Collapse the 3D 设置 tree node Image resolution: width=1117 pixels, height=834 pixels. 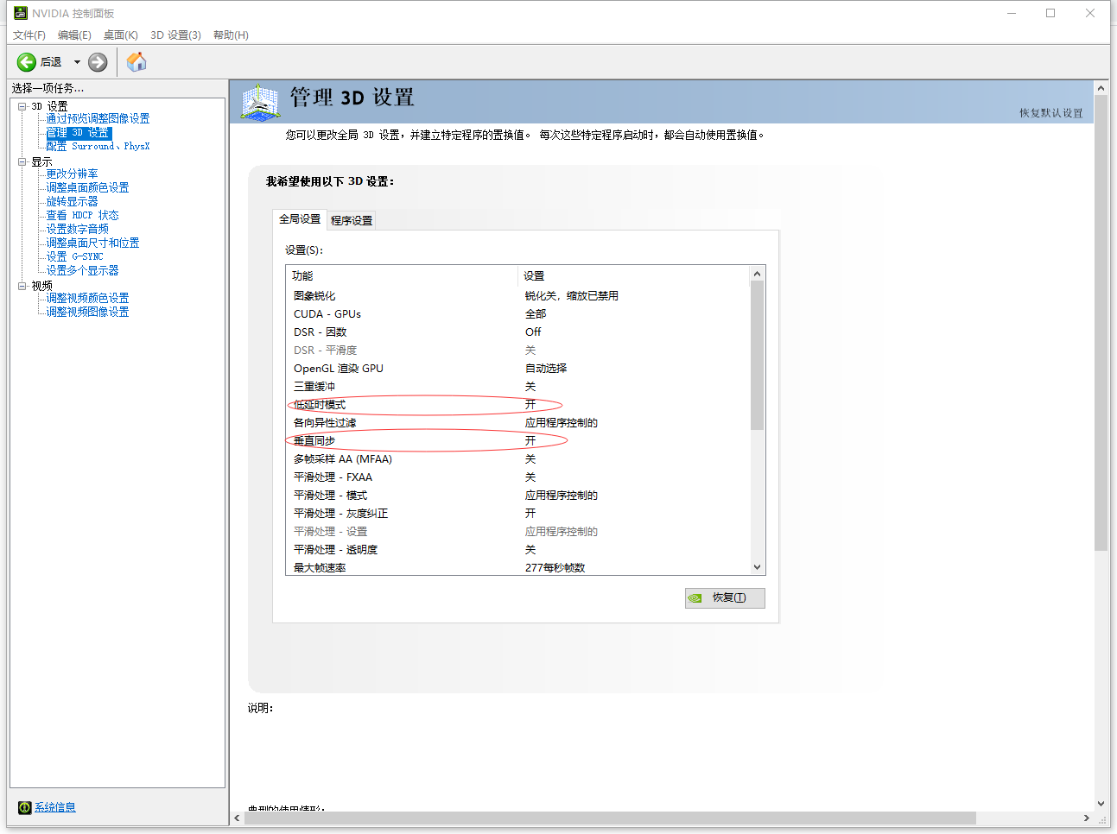pyautogui.click(x=22, y=106)
